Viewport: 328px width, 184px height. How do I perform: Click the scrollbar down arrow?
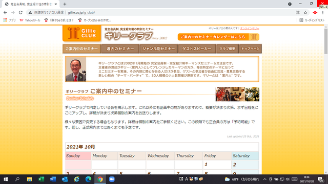coord(326,172)
